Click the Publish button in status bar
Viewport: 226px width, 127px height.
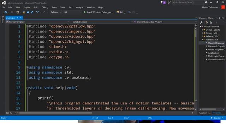pos(217,118)
